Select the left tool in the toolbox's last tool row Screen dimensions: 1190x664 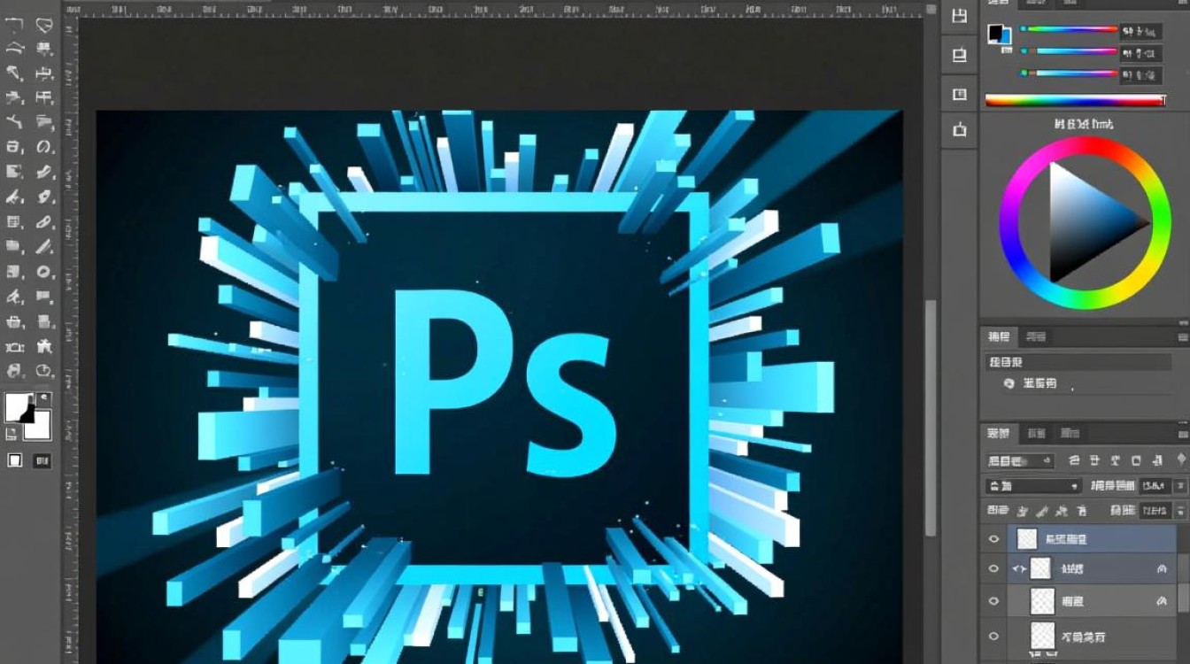[x=14, y=371]
